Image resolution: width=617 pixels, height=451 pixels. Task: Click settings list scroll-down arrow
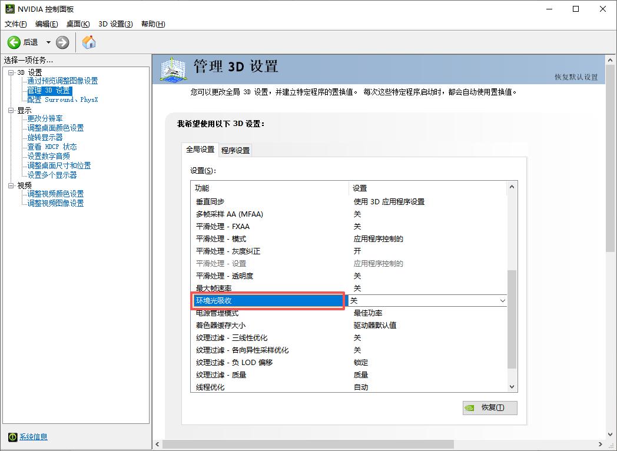[512, 387]
